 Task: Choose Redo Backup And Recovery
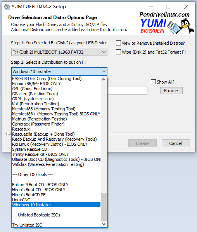pyautogui.click(x=56, y=139)
